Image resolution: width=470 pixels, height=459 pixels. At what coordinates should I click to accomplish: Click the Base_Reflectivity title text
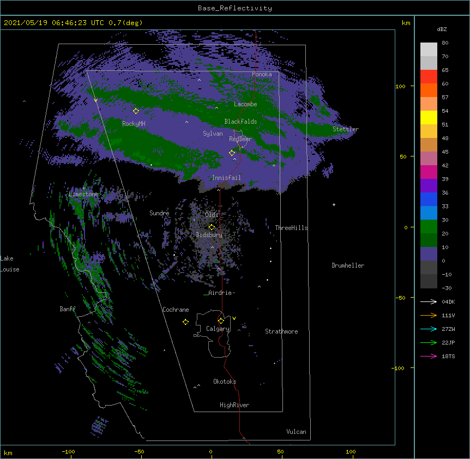(x=235, y=8)
